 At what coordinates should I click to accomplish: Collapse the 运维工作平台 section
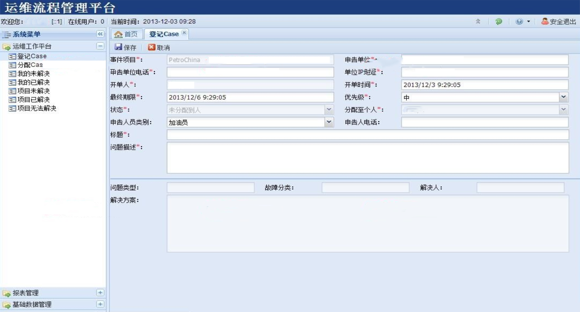click(x=100, y=46)
